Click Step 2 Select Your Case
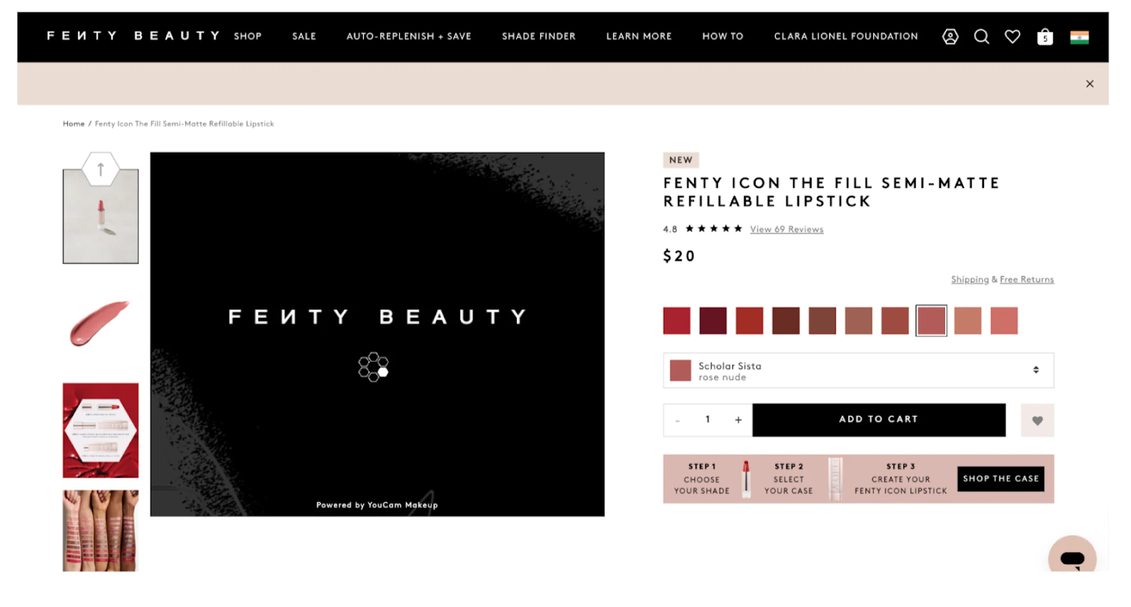This screenshot has height=607, width=1131. coord(789,478)
